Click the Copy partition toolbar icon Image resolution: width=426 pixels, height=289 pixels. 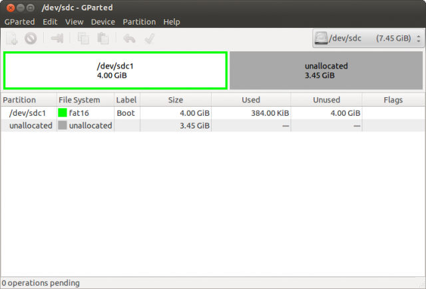(84, 39)
